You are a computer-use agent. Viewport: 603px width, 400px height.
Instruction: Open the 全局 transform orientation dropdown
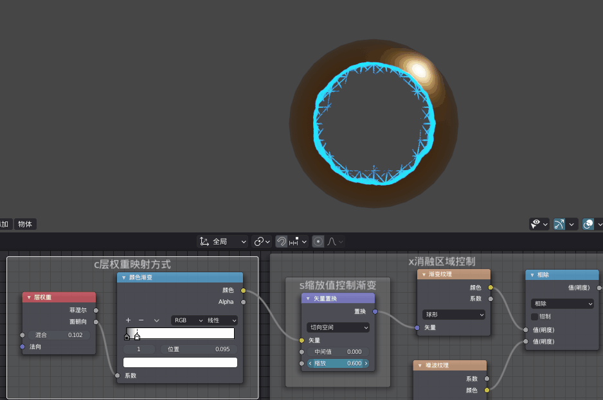(222, 241)
